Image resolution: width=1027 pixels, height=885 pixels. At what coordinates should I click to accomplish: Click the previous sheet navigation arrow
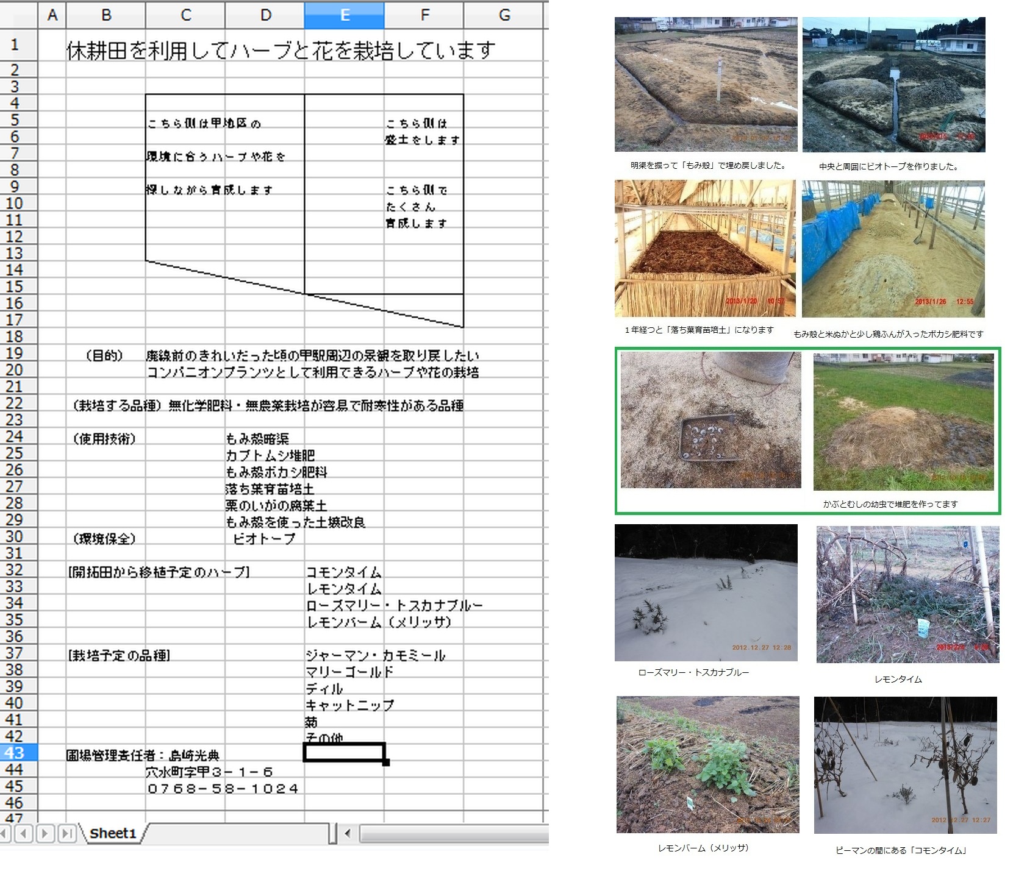pyautogui.click(x=24, y=833)
